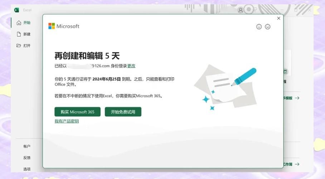Click the smiley face feedback icon
This screenshot has height=179, width=325.
point(259,26)
